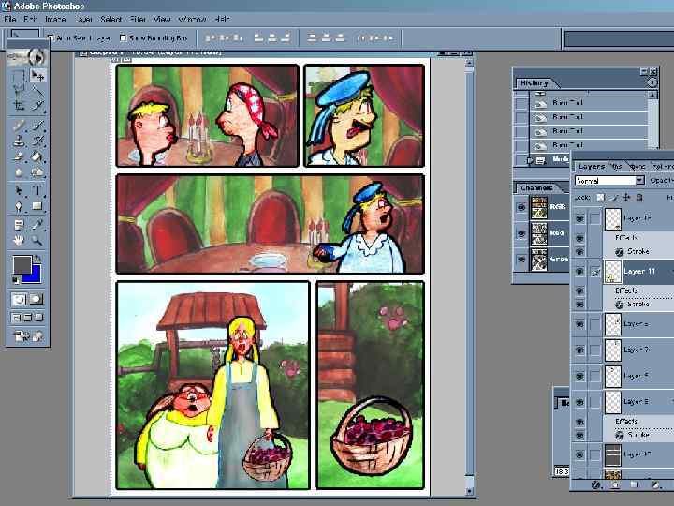This screenshot has width=674, height=506.
Task: Select the Notes tool
Action: click(19, 225)
